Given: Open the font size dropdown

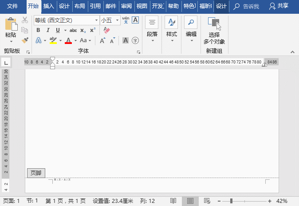Looking at the screenshot, I should point(117,20).
